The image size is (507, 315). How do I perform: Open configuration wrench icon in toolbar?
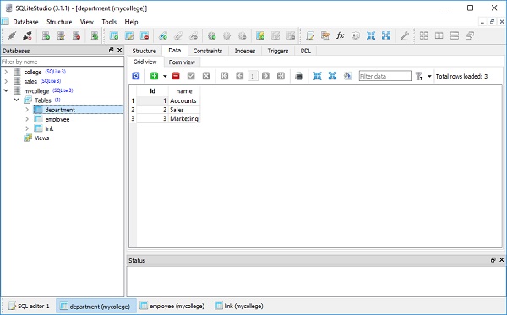404,35
